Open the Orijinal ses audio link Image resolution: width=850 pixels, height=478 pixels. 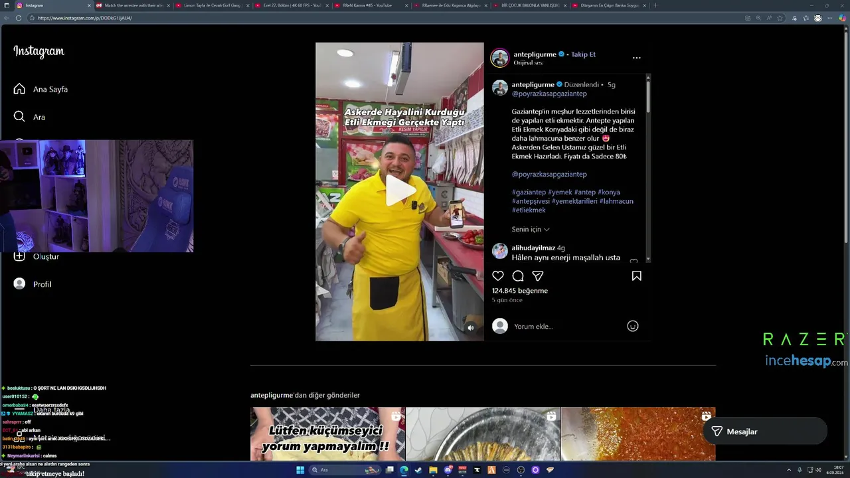pos(528,63)
